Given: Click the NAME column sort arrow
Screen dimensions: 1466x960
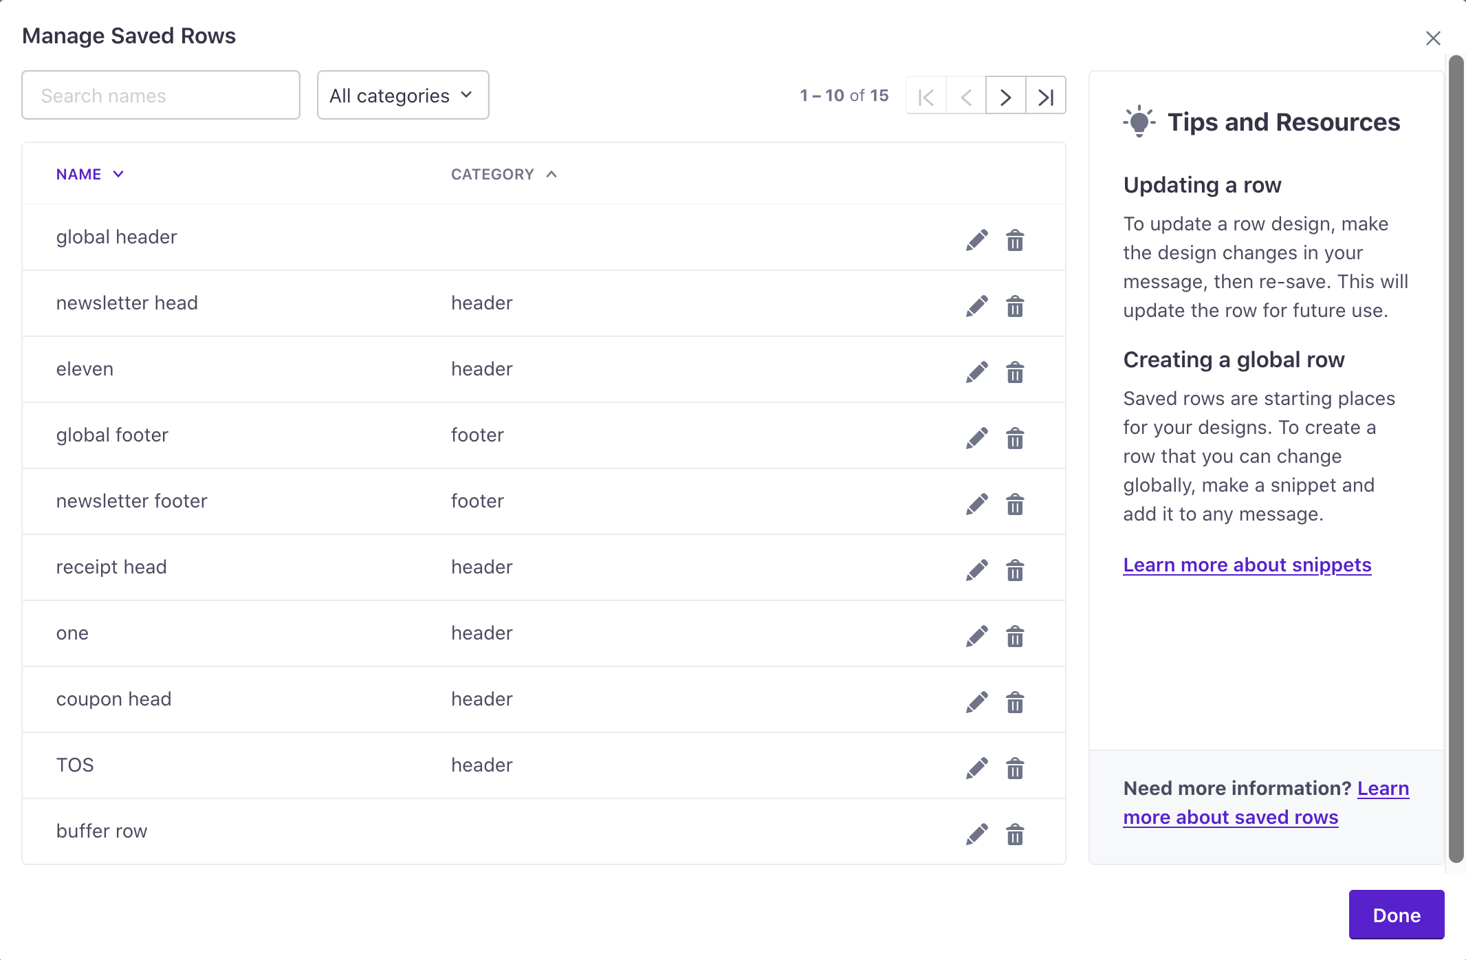Looking at the screenshot, I should [120, 173].
